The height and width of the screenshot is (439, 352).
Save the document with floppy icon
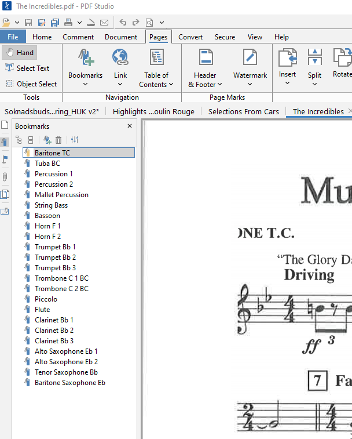[28, 23]
